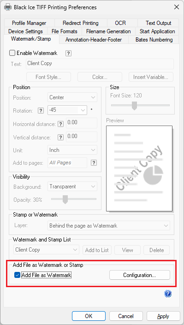Open the File Formats tab
This screenshot has width=184, height=325.
click(x=65, y=31)
